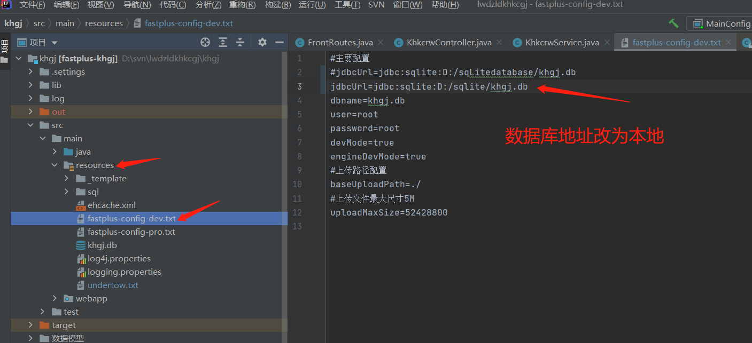Screen dimensions: 752x343
Task: Collapse the resources folder
Action: [x=55, y=165]
